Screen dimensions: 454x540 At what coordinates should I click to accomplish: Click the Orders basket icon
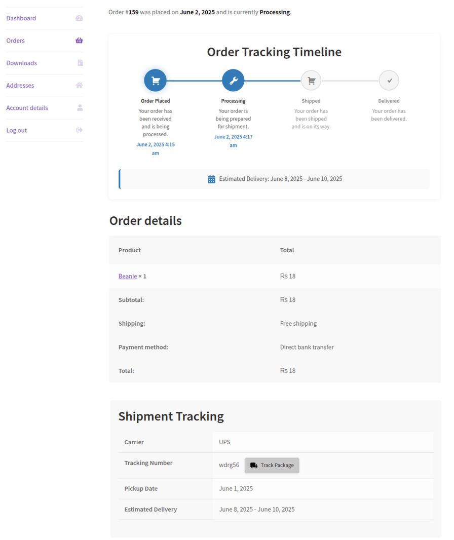[x=79, y=41]
